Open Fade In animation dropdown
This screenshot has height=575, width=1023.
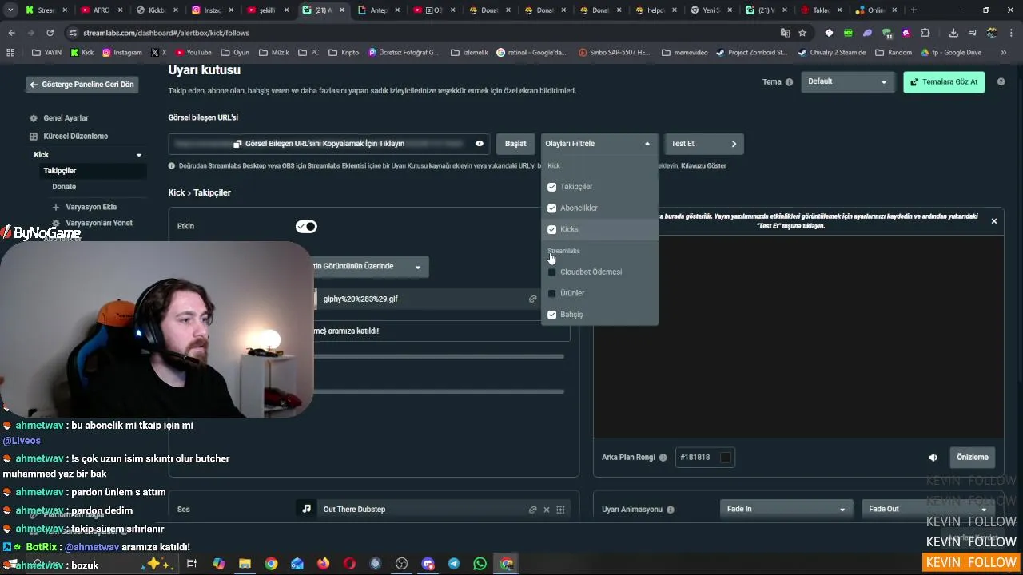pos(786,509)
